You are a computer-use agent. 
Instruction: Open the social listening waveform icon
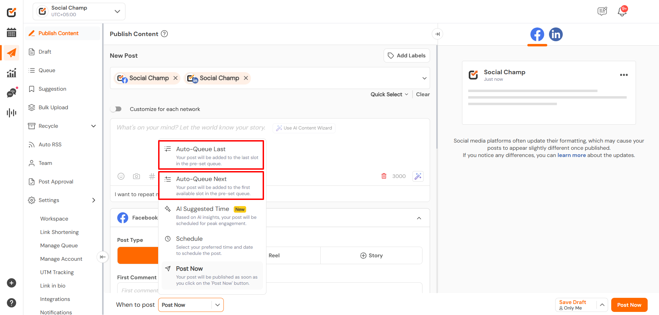(x=11, y=113)
